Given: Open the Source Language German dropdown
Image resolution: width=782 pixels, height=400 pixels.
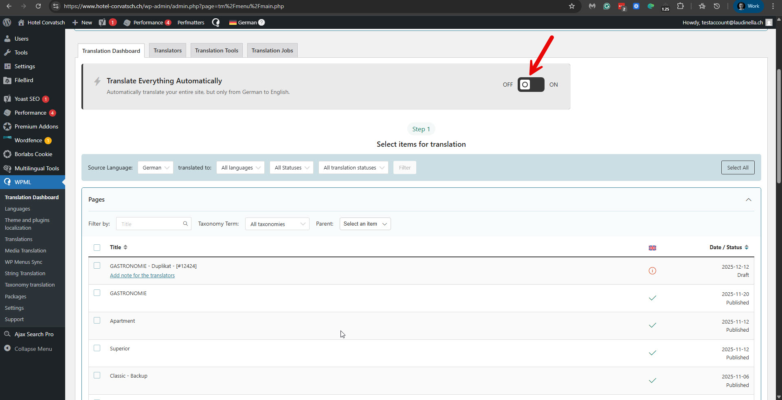Looking at the screenshot, I should [x=156, y=167].
